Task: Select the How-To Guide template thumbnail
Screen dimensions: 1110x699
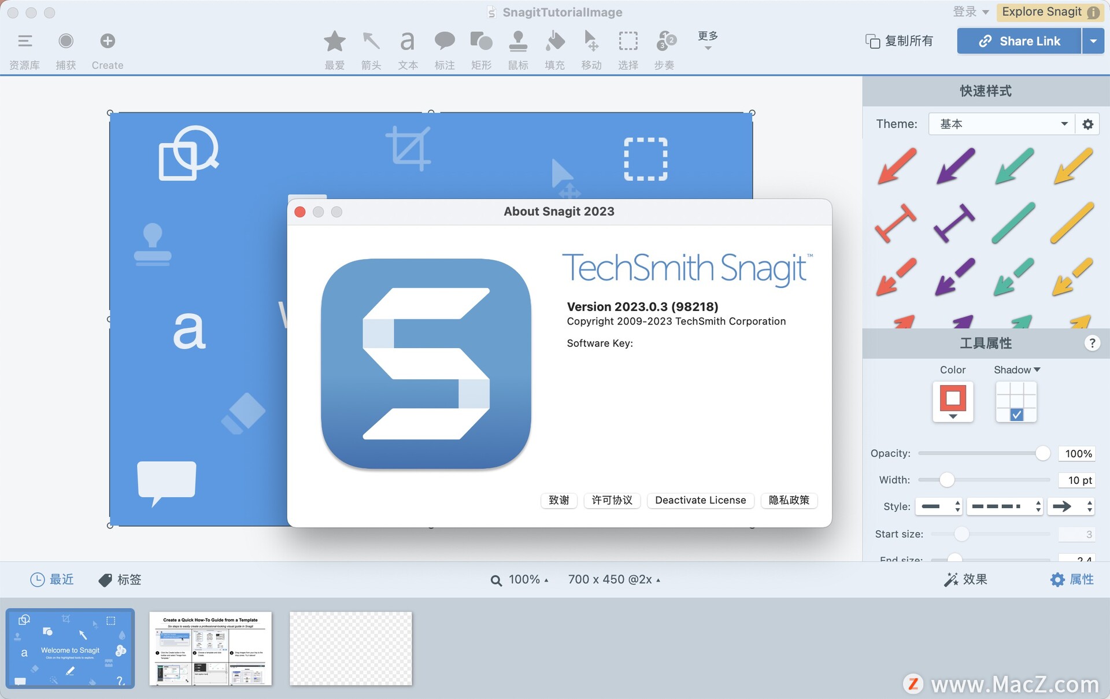Action: (210, 648)
